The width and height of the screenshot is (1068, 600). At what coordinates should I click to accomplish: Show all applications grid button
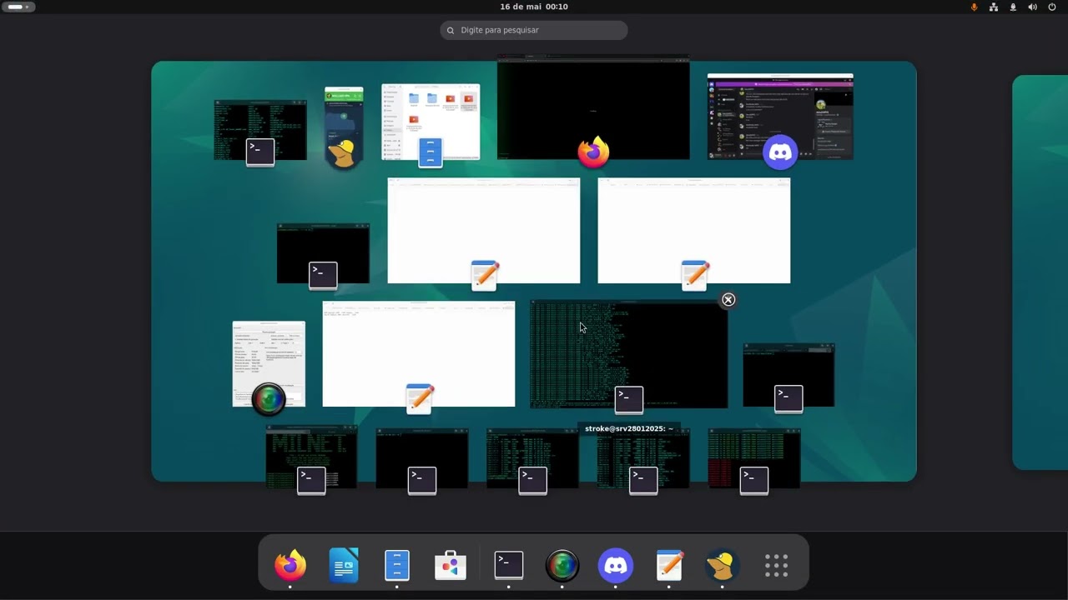pos(776,566)
